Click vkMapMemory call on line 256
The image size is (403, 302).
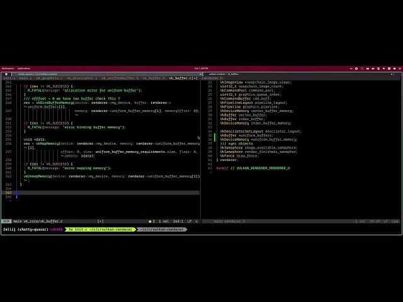48,143
